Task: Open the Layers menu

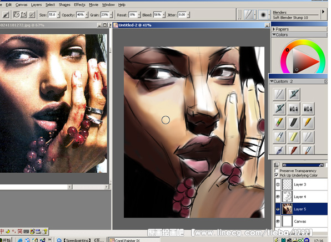Action: pos(36,4)
